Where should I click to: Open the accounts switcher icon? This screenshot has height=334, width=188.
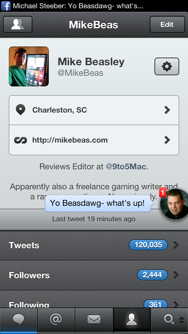(17, 24)
